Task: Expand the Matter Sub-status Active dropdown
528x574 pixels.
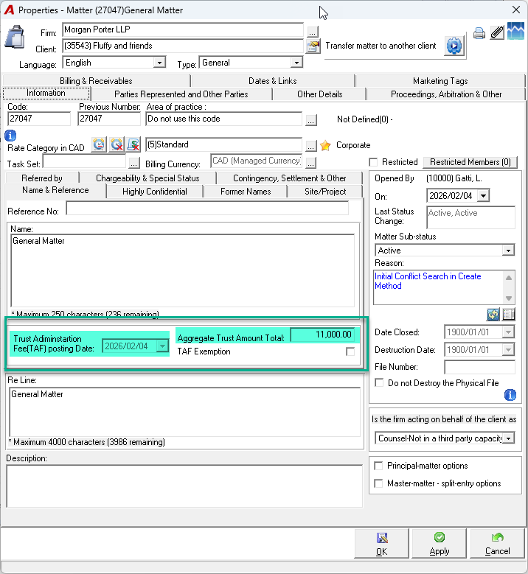Action: (508, 251)
